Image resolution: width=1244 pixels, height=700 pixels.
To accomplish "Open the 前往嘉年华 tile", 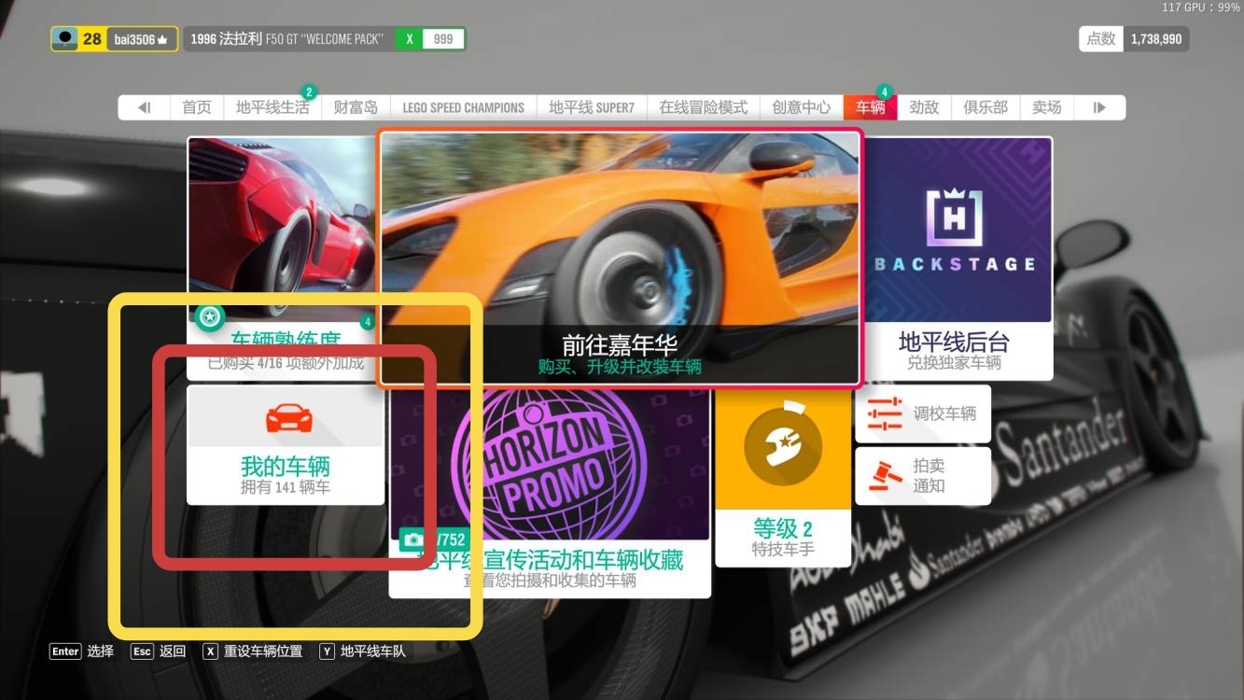I will 620,257.
